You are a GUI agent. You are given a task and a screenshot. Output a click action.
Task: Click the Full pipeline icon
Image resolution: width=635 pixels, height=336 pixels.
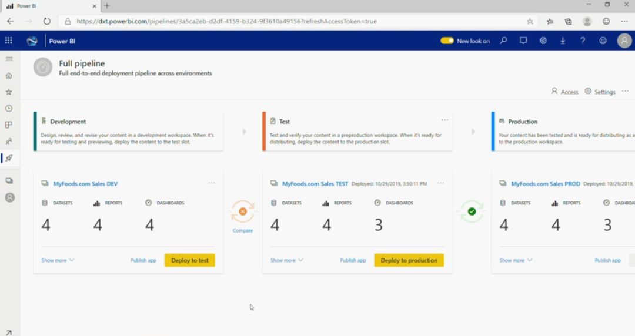pyautogui.click(x=43, y=67)
